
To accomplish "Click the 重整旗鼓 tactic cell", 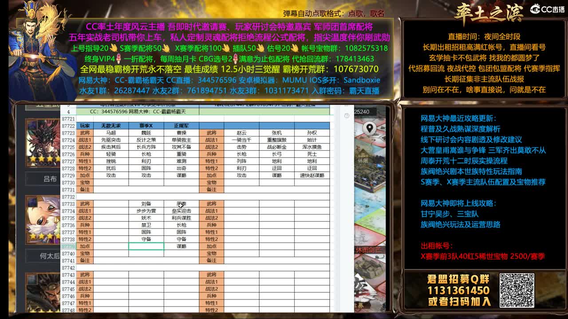I will [277, 140].
